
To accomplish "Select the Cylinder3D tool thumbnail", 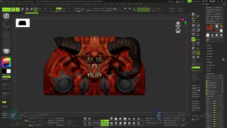I will click(x=217, y=26).
